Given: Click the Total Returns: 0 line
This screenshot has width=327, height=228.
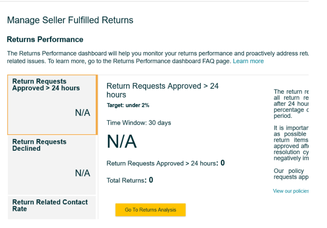Looking at the screenshot, I should coord(130,180).
